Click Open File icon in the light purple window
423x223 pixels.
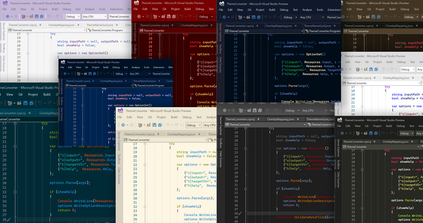(32, 17)
